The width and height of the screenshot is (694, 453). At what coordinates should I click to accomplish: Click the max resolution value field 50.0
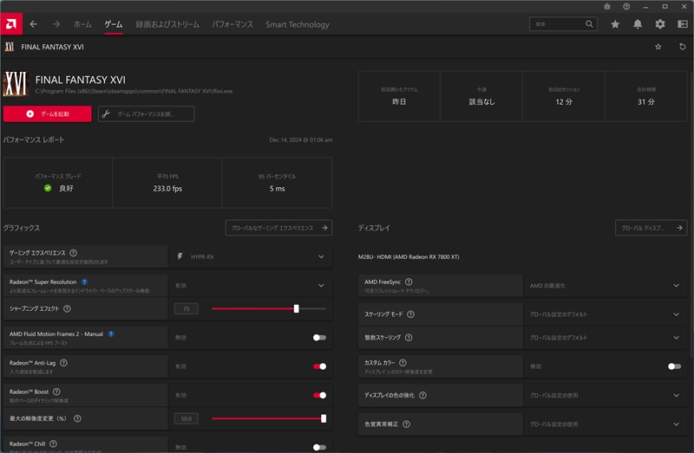pyautogui.click(x=187, y=418)
